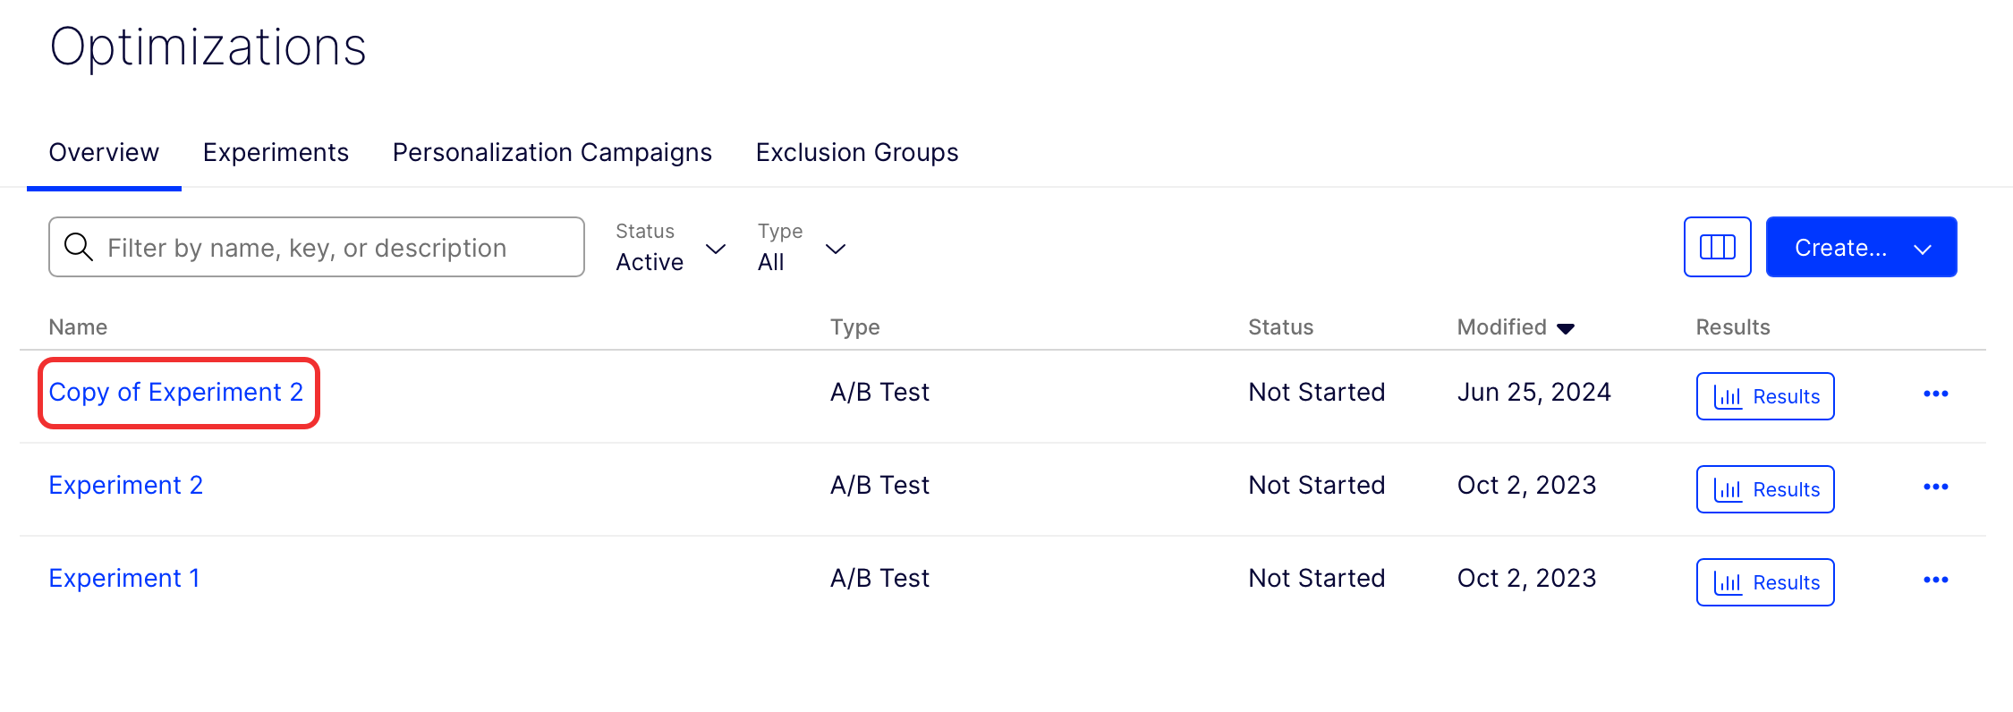2013x712 pixels.
Task: Open more options for Copy of Experiment 2
Action: click(x=1935, y=394)
